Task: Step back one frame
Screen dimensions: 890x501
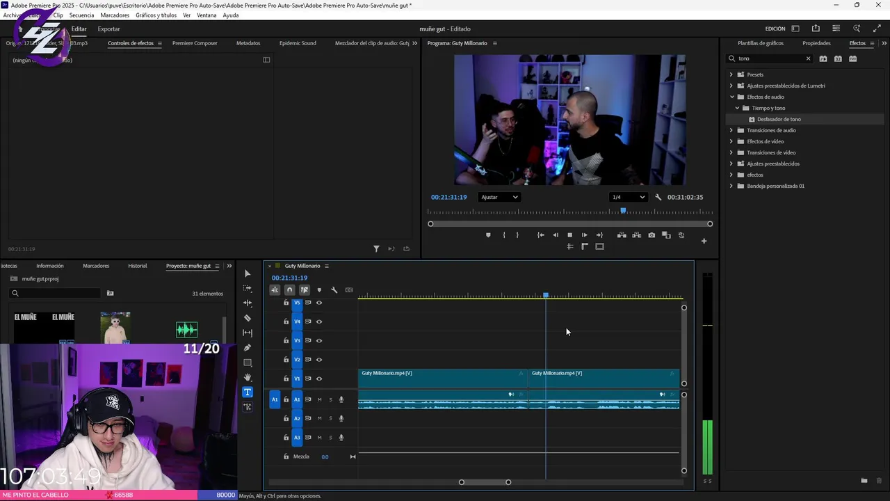Action: (x=555, y=235)
